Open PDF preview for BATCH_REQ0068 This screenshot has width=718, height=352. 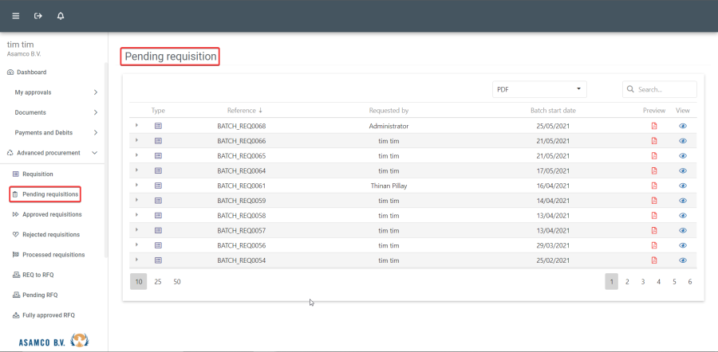coord(654,126)
